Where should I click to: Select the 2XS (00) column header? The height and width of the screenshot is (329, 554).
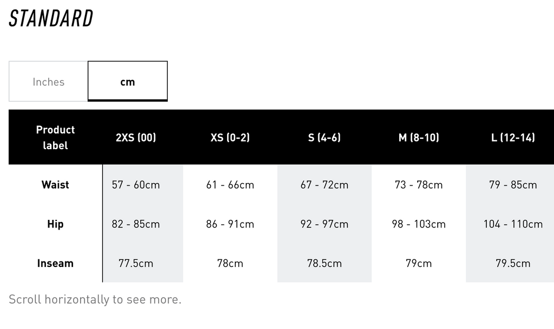[x=136, y=137]
